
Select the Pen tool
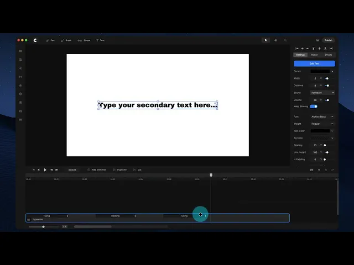click(50, 40)
